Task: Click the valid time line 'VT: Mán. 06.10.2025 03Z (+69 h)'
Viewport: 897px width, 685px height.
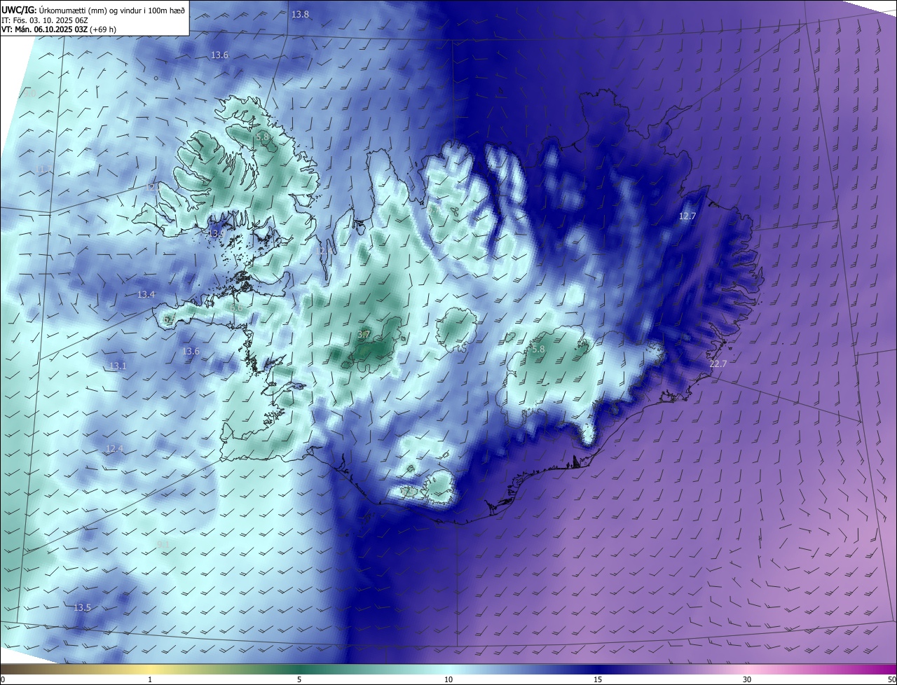Action: [59, 29]
